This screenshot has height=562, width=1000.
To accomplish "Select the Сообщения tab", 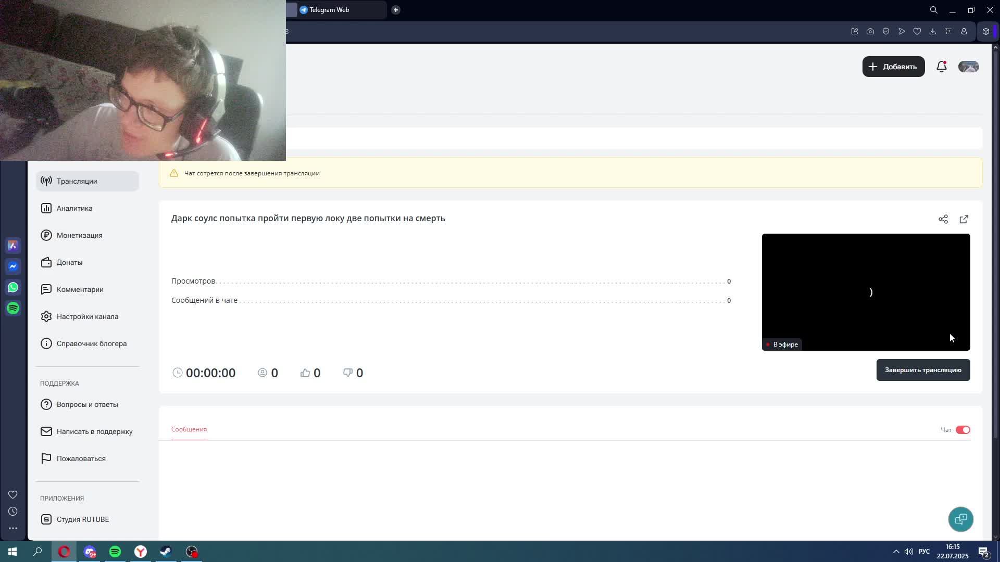I will coord(189,429).
